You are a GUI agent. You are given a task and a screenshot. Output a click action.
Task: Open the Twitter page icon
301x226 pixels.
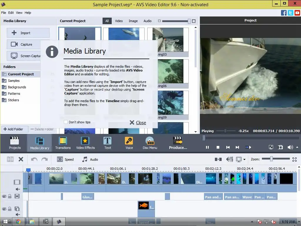click(290, 13)
